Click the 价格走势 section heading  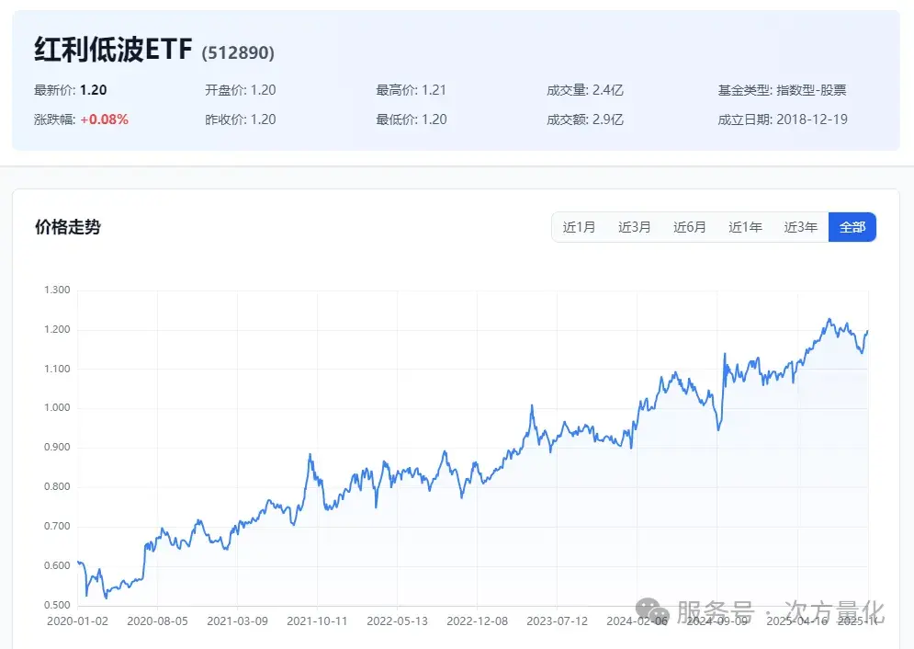[x=67, y=227]
